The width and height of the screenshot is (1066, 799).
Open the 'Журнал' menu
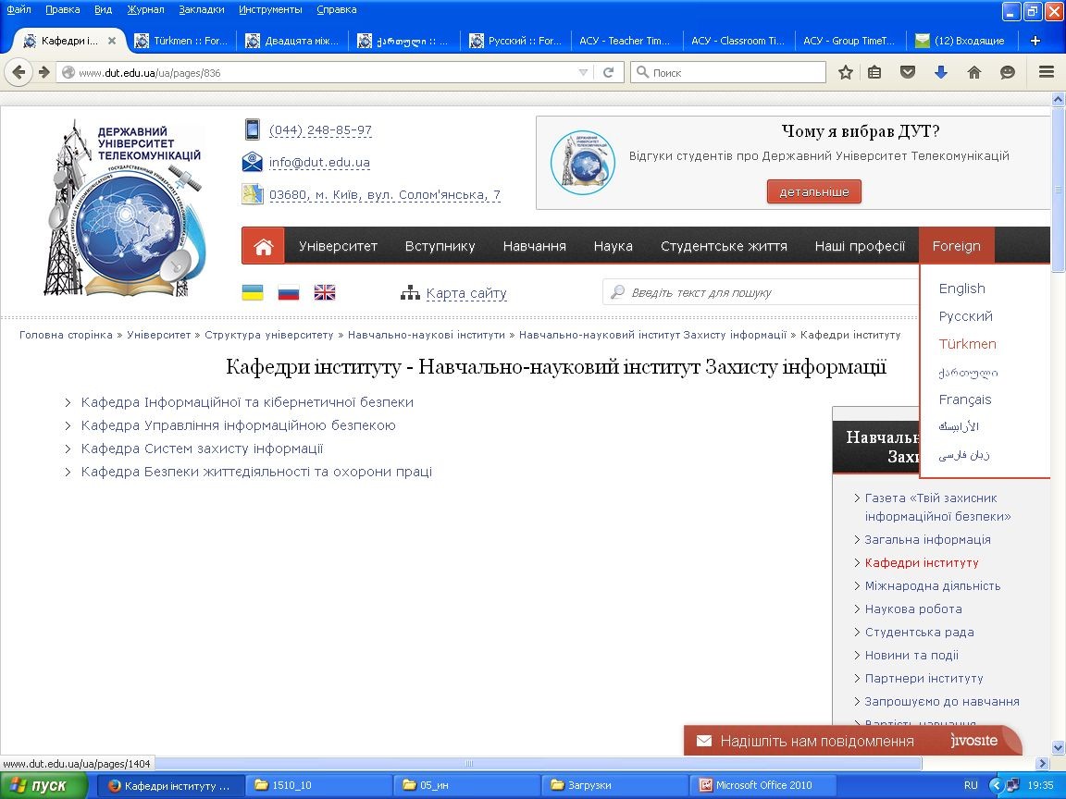(x=145, y=9)
